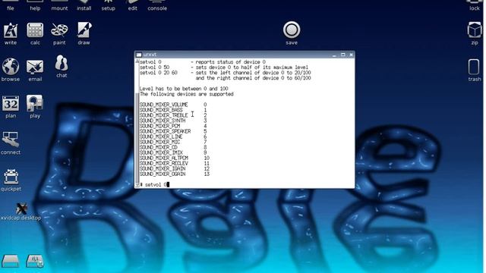Minimize the urxvt terminal window
This screenshot has width=486, height=273.
tap(334, 55)
